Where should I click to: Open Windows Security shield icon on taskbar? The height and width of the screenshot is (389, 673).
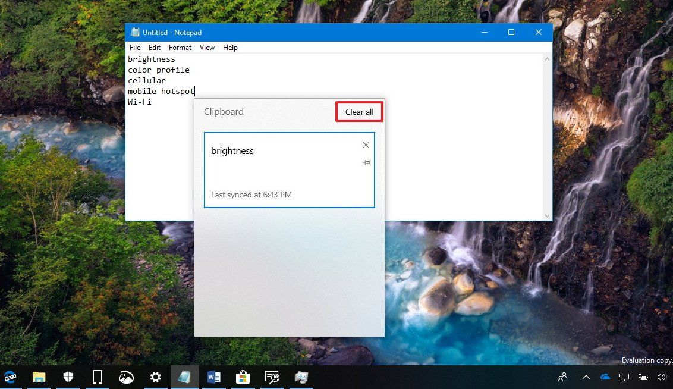(x=68, y=377)
